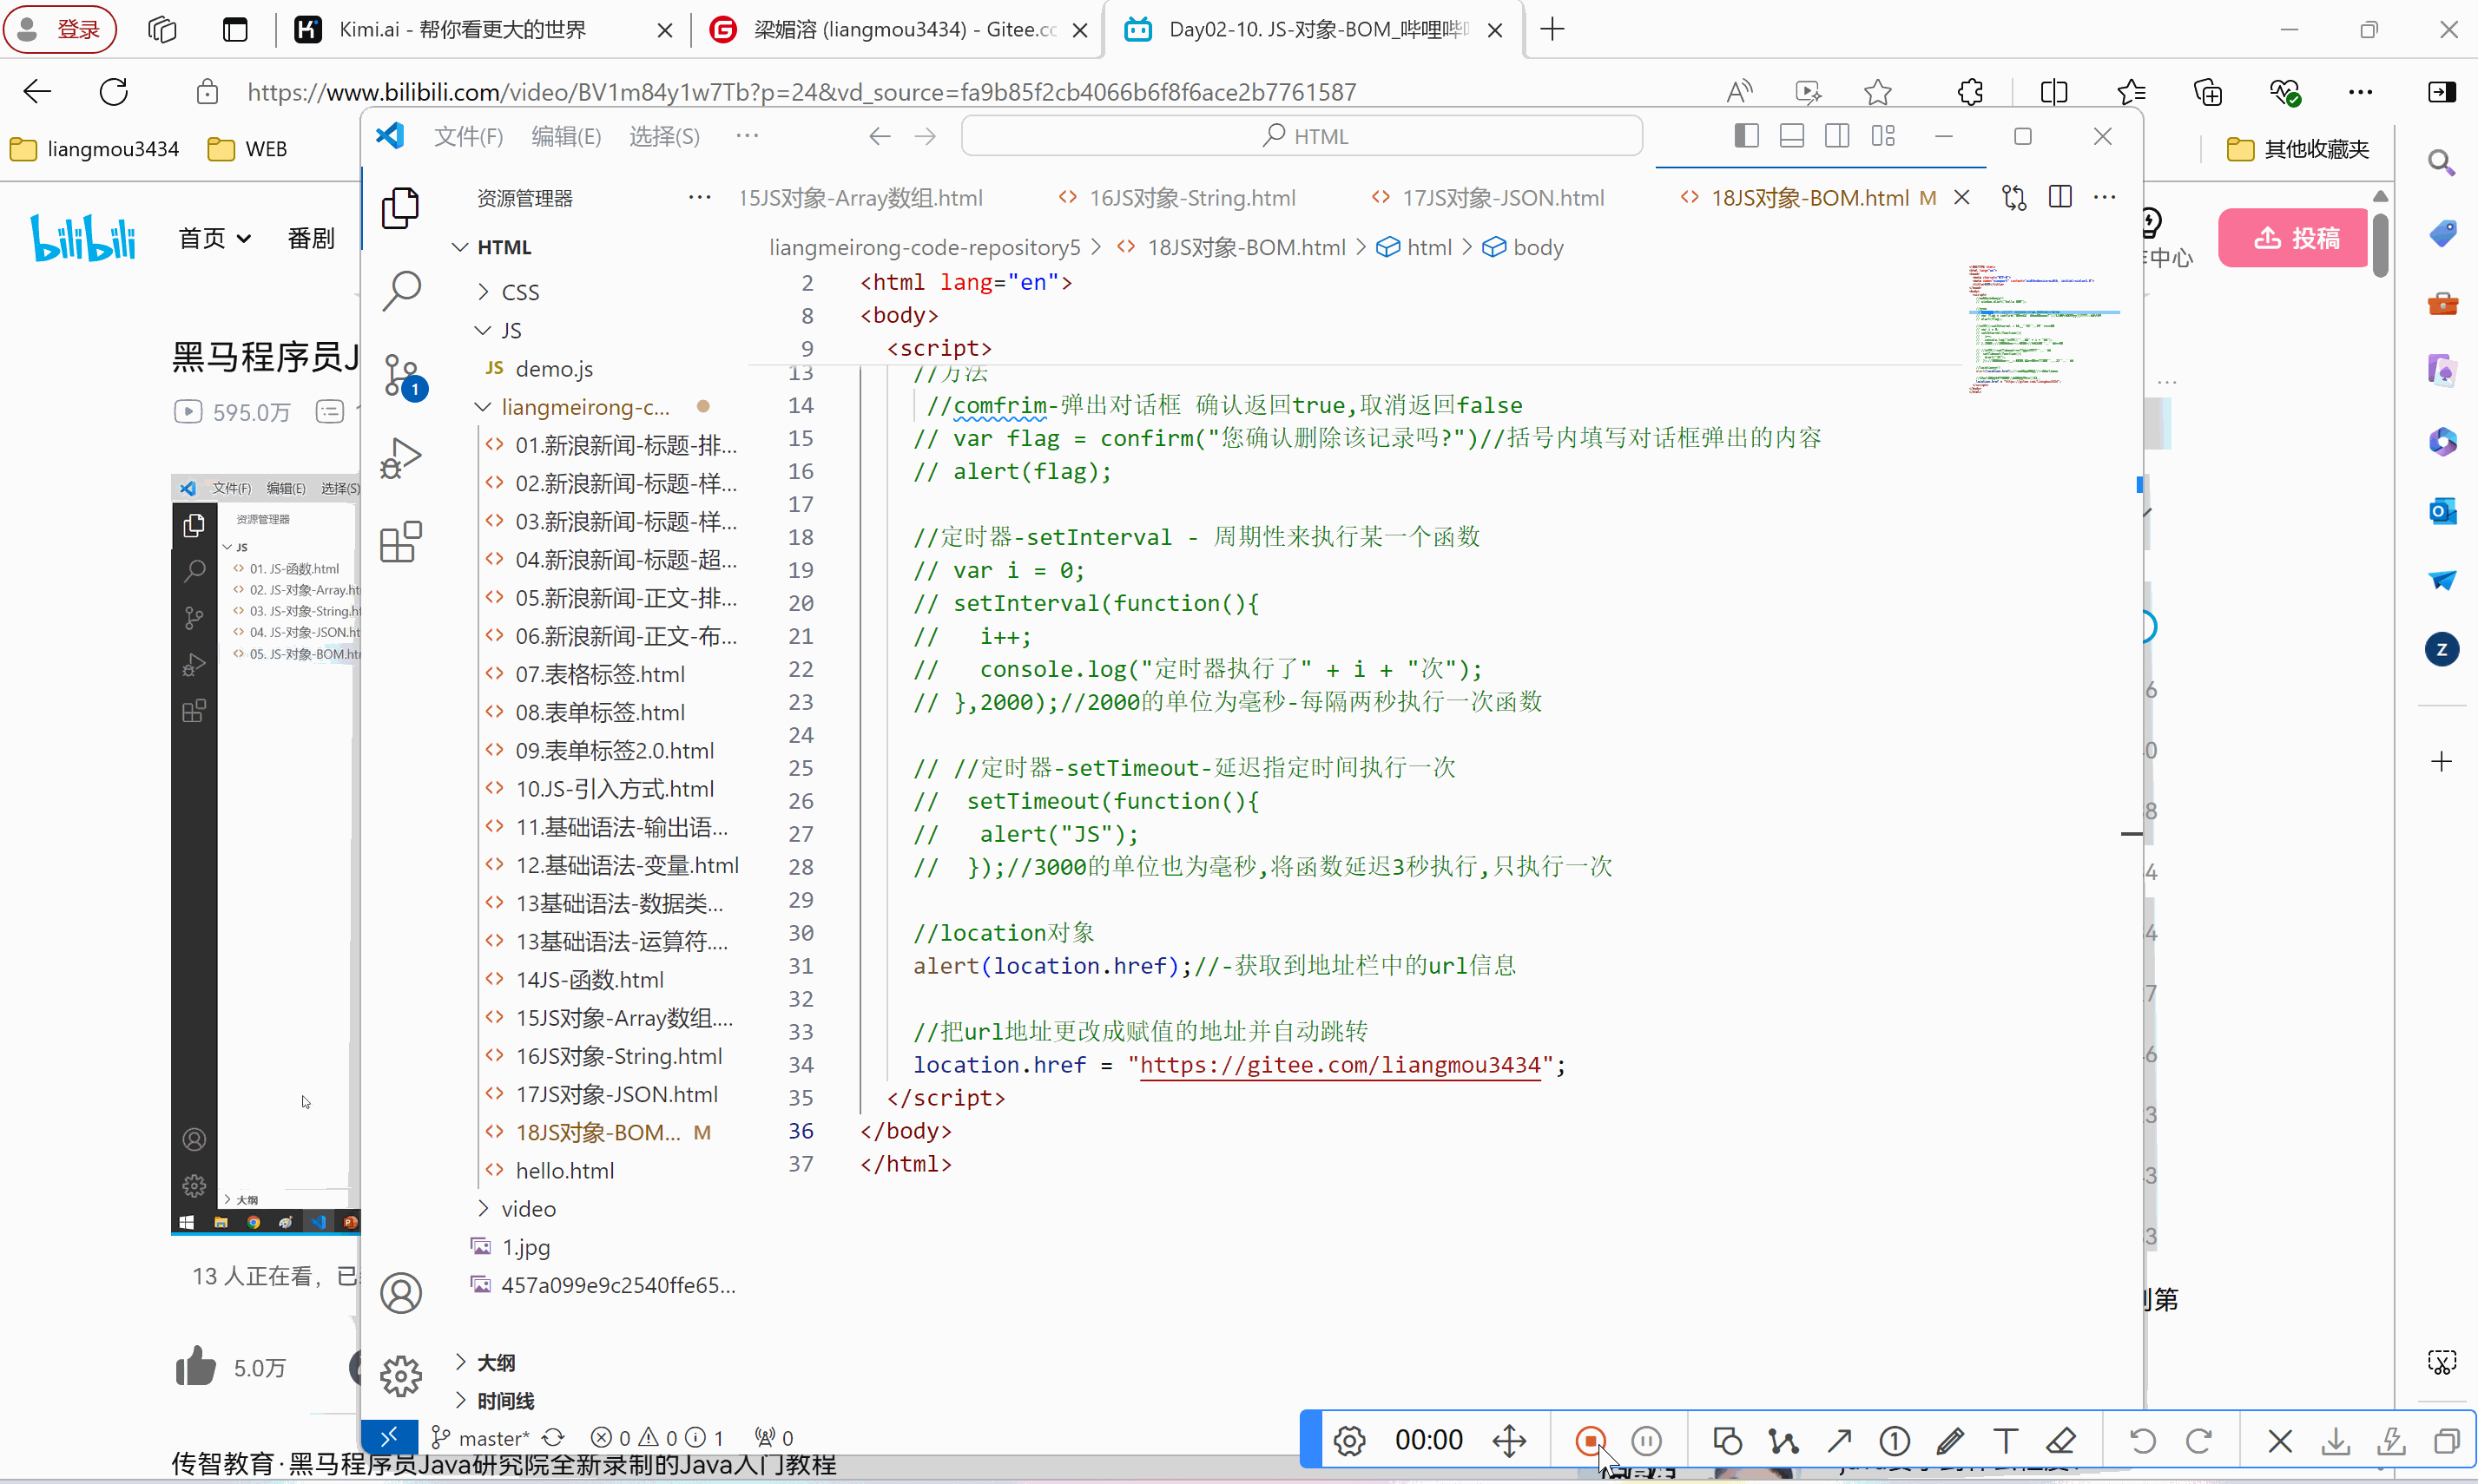Expand the 大纲 outline section
Viewport: 2478px width, 1484px height.
495,1362
